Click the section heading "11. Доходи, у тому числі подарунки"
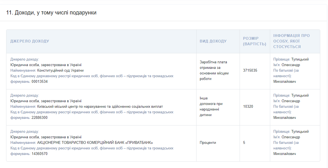Screen dimensions: 328x168 point(51,13)
